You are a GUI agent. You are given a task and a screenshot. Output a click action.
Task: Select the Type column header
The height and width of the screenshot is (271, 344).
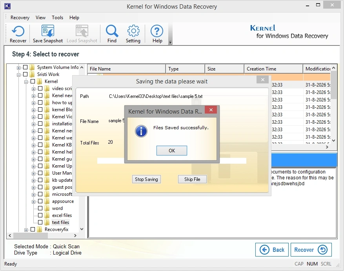pos(185,69)
